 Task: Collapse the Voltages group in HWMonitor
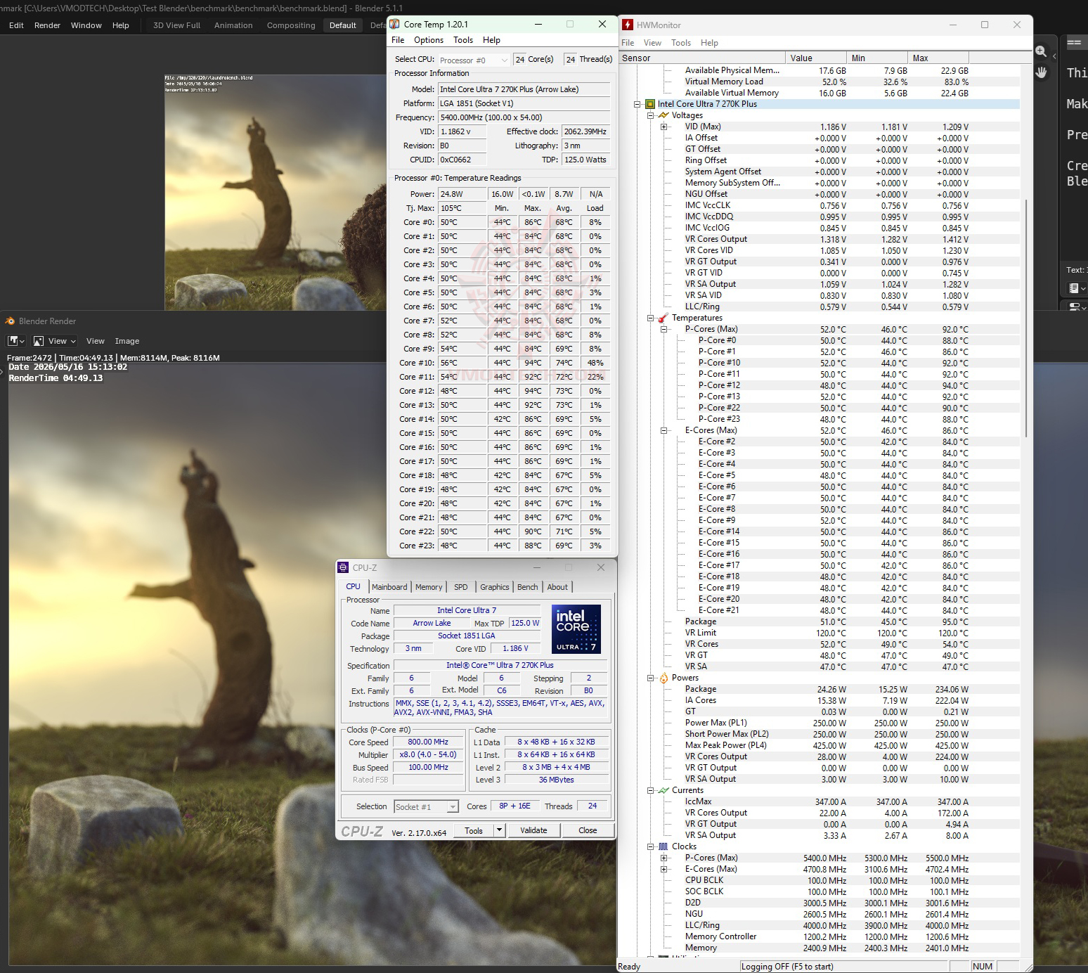pos(650,115)
